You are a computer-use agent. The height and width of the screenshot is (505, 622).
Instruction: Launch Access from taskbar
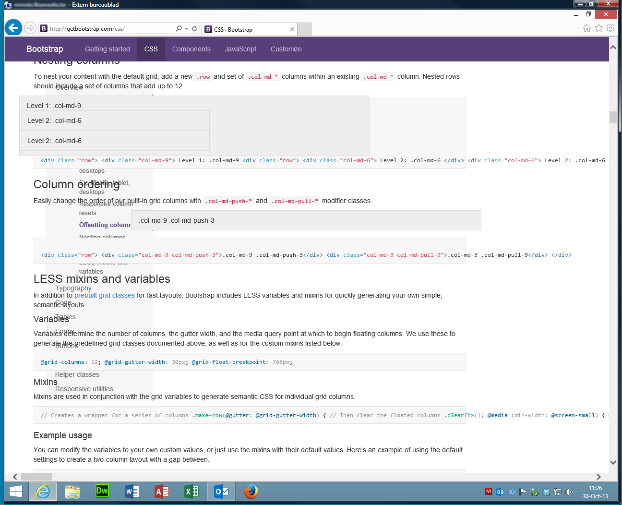pyautogui.click(x=162, y=492)
